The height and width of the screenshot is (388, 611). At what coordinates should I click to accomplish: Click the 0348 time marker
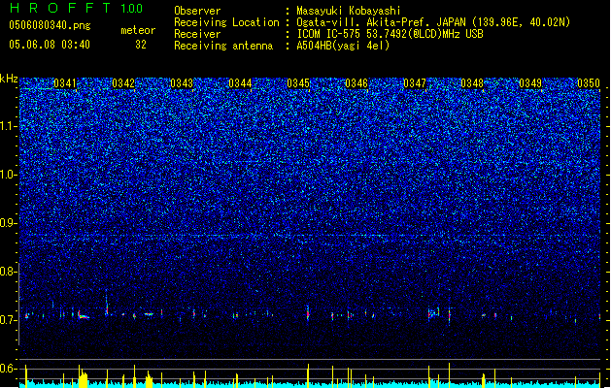point(472,83)
